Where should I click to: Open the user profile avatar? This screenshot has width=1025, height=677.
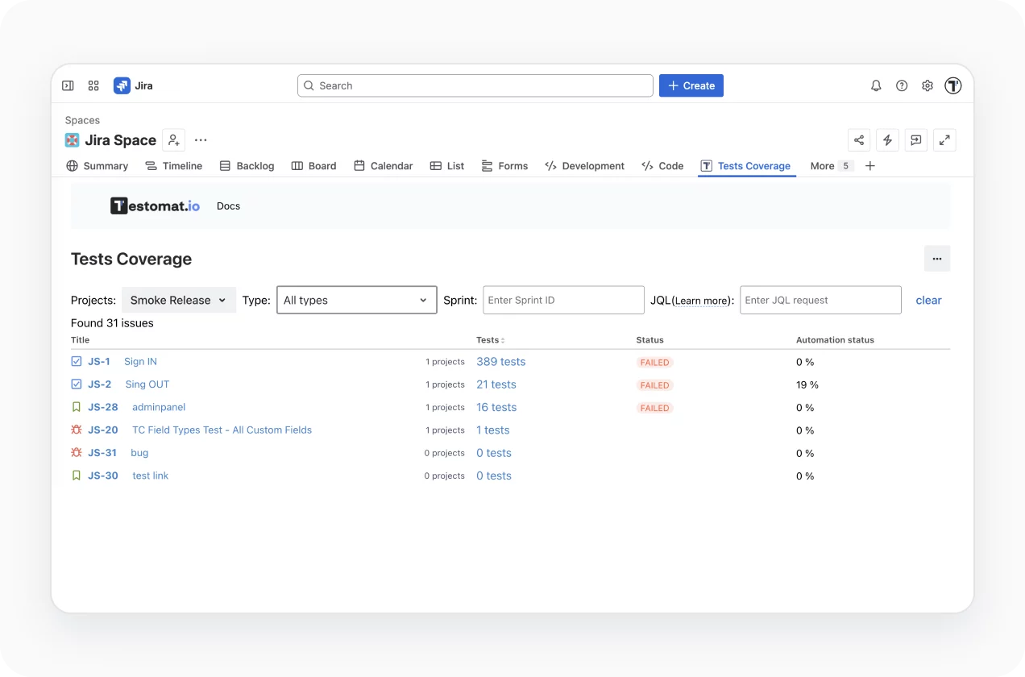point(953,85)
